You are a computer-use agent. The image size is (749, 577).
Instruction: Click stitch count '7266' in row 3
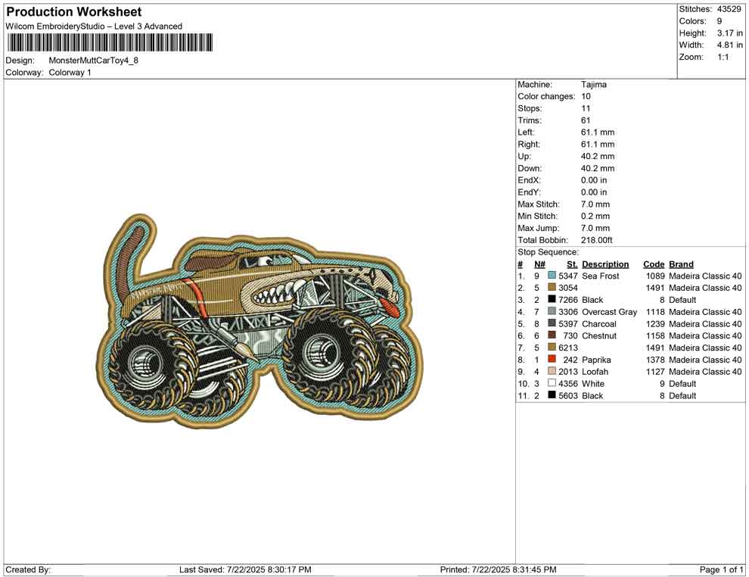(568, 300)
